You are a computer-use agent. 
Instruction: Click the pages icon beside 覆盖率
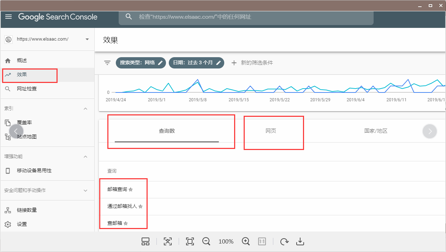(8, 123)
